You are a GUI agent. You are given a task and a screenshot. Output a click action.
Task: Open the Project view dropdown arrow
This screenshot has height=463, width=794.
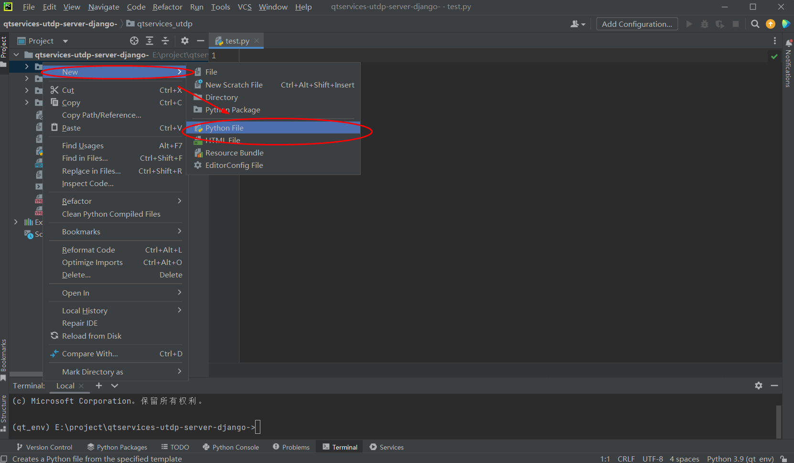pos(65,41)
